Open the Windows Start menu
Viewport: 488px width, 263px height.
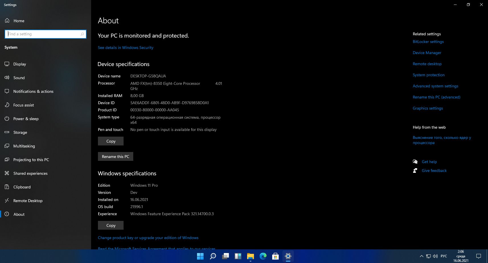[x=200, y=256]
